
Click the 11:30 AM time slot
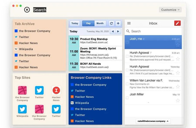click(x=74, y=65)
